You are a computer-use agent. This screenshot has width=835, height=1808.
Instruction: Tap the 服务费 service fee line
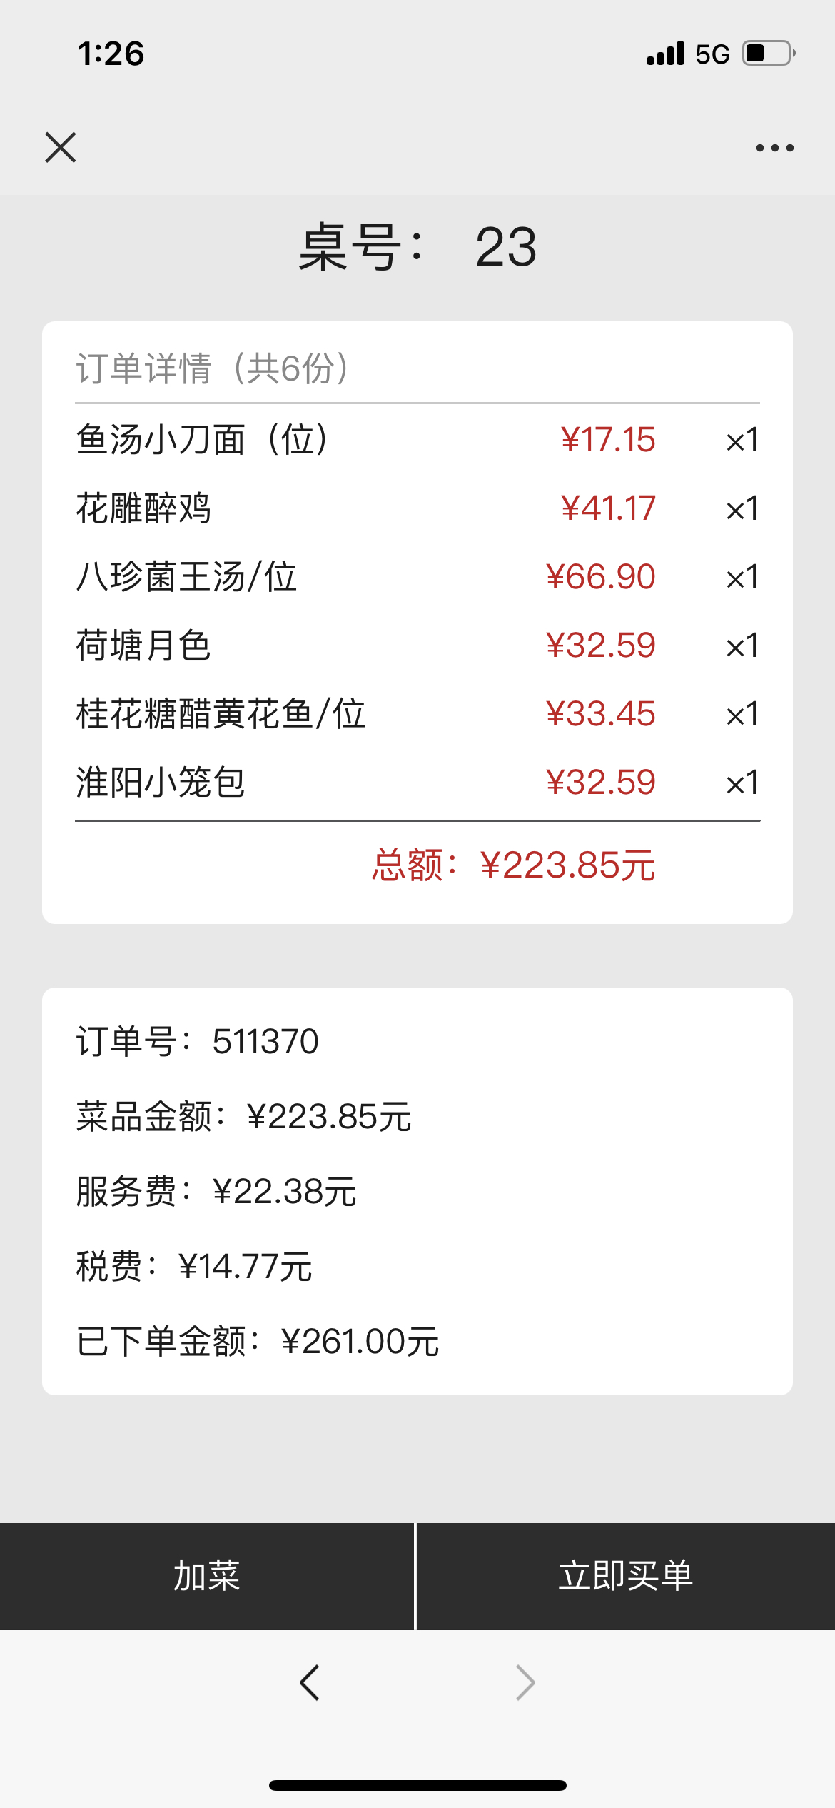[216, 1191]
